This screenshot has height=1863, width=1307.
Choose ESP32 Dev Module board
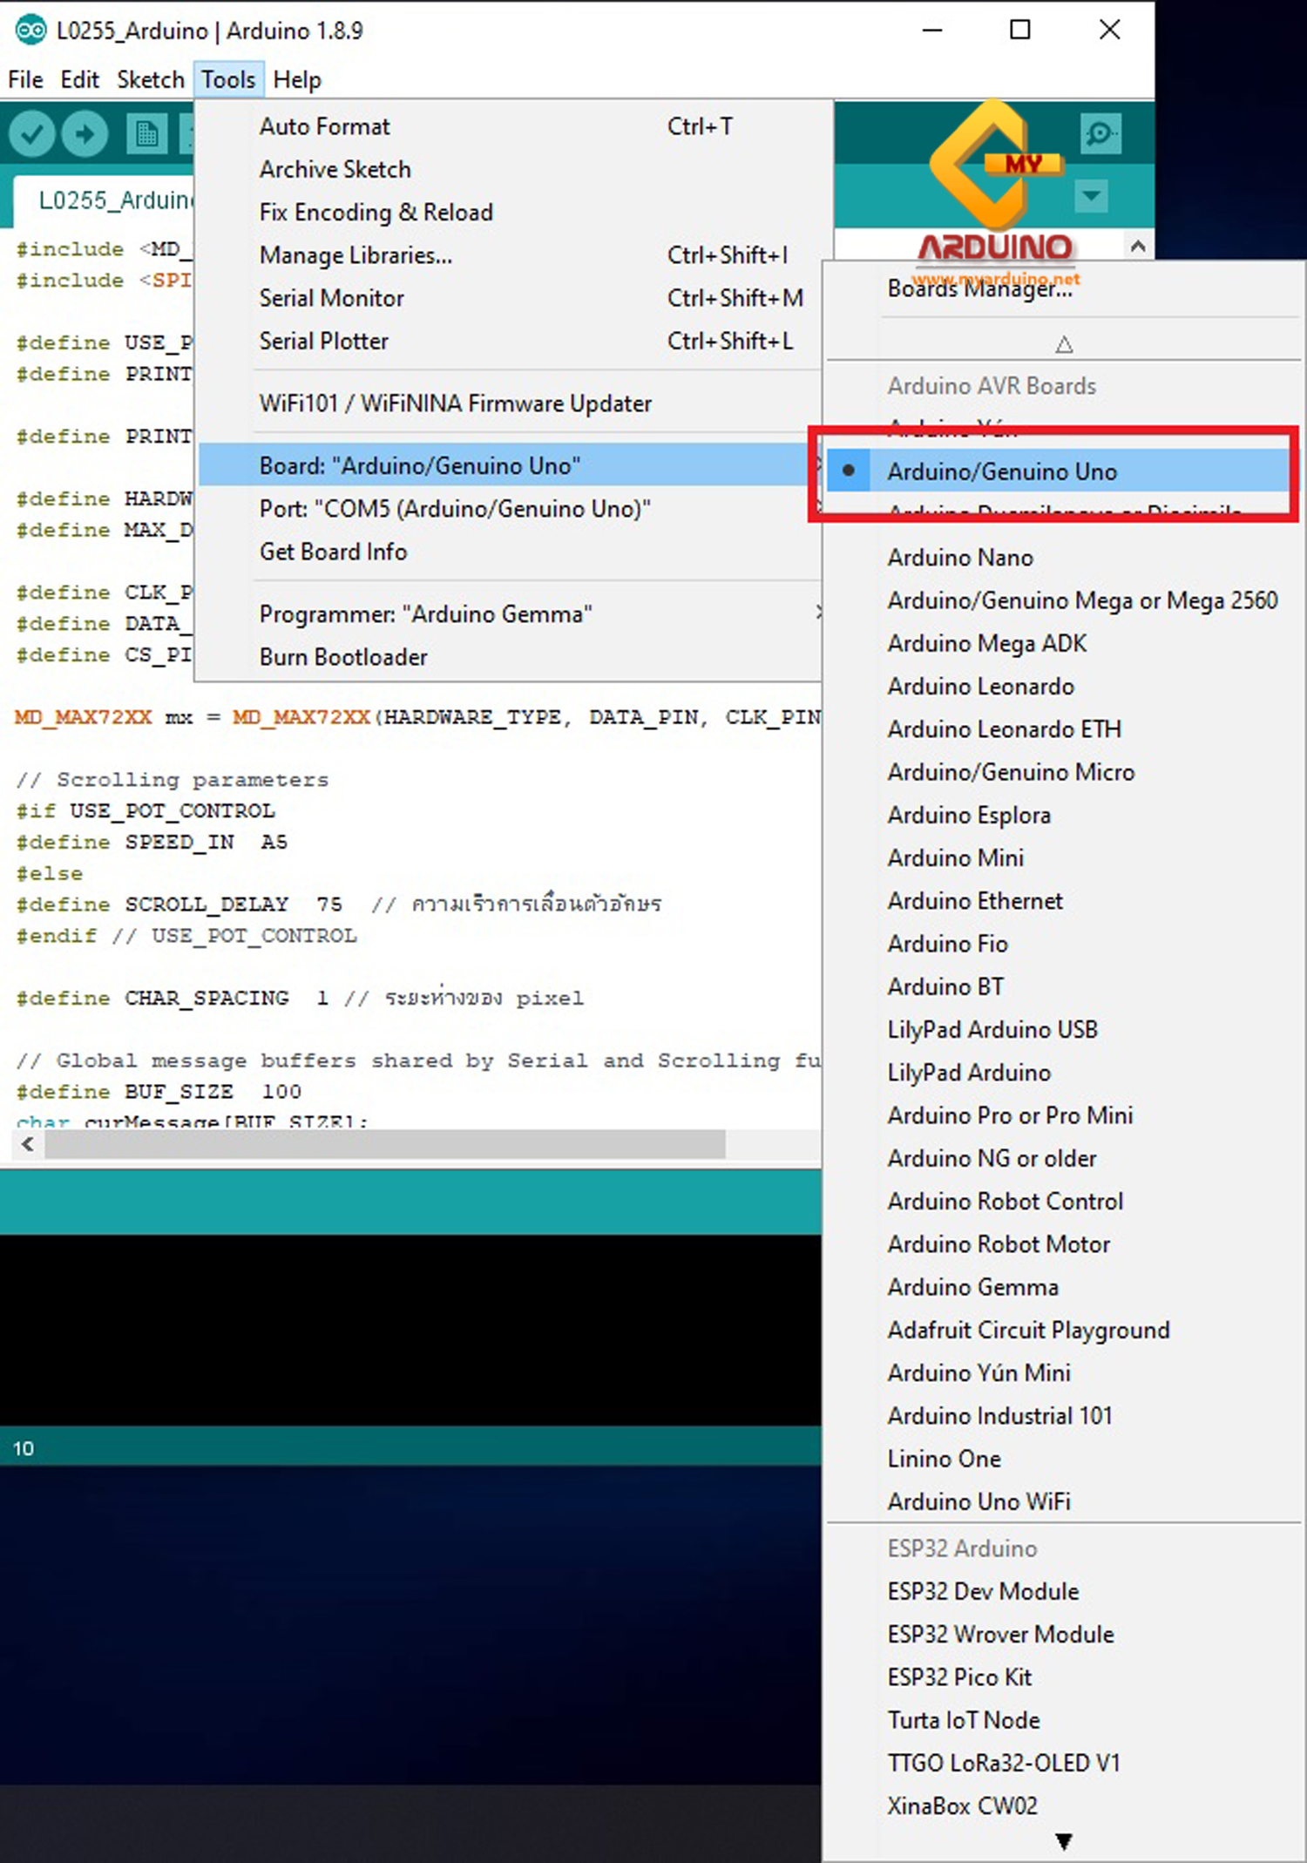(x=982, y=1591)
